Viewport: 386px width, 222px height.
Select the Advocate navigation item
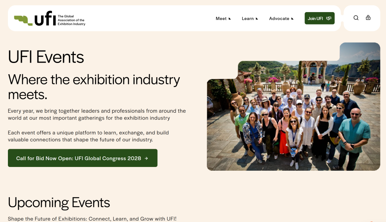point(279,18)
